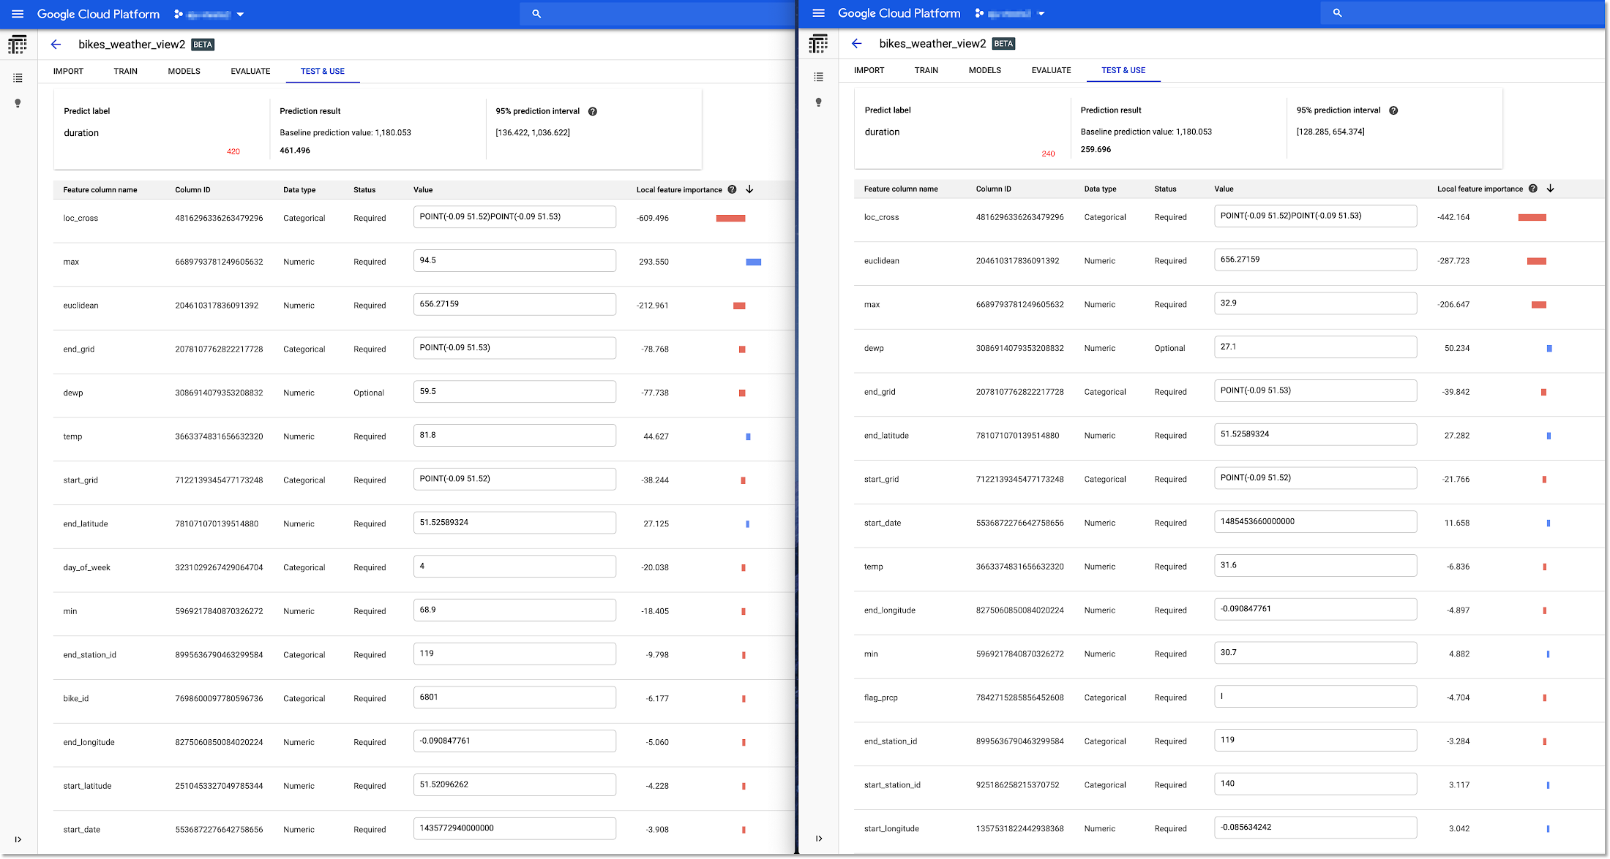Image resolution: width=1610 pixels, height=859 pixels.
Task: Open help for 95% prediction interval, left window
Action: pyautogui.click(x=593, y=111)
